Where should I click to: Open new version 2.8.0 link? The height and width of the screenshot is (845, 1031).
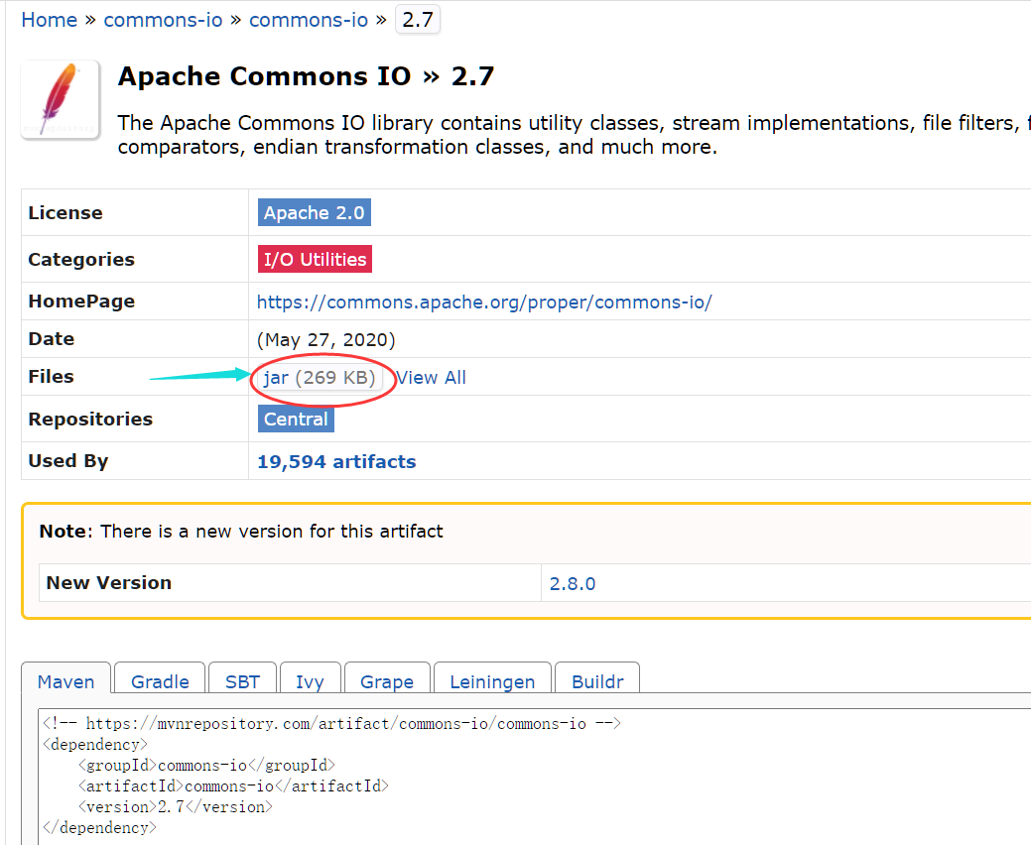pos(572,583)
